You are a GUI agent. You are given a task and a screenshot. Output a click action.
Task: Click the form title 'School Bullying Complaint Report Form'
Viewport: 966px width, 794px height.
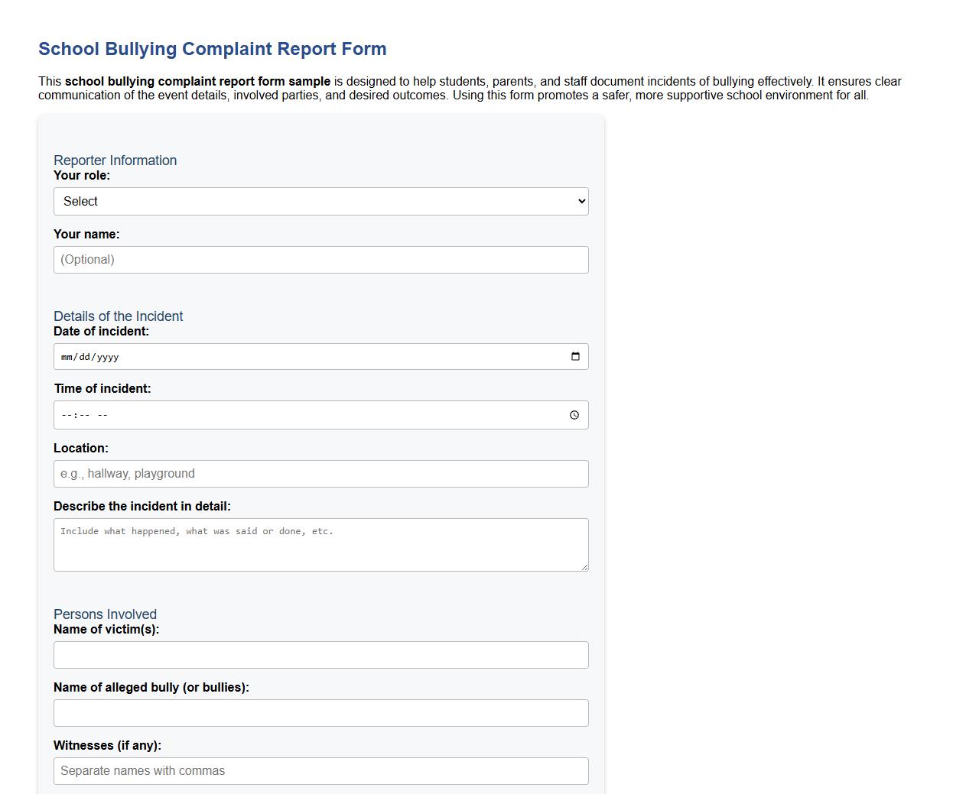click(212, 48)
